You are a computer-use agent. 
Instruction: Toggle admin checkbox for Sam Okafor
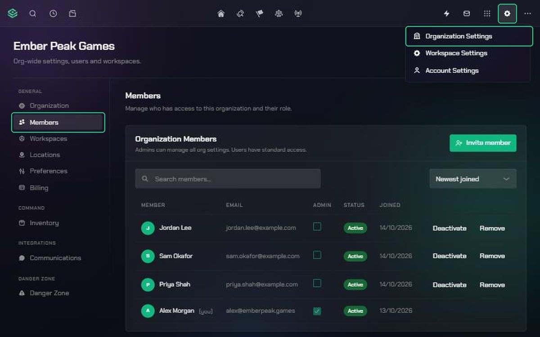click(x=317, y=255)
